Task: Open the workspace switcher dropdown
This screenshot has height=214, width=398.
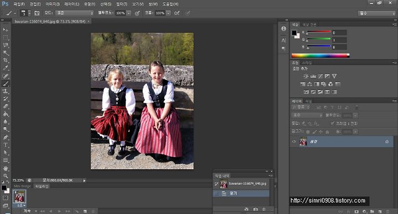Action: pos(376,13)
